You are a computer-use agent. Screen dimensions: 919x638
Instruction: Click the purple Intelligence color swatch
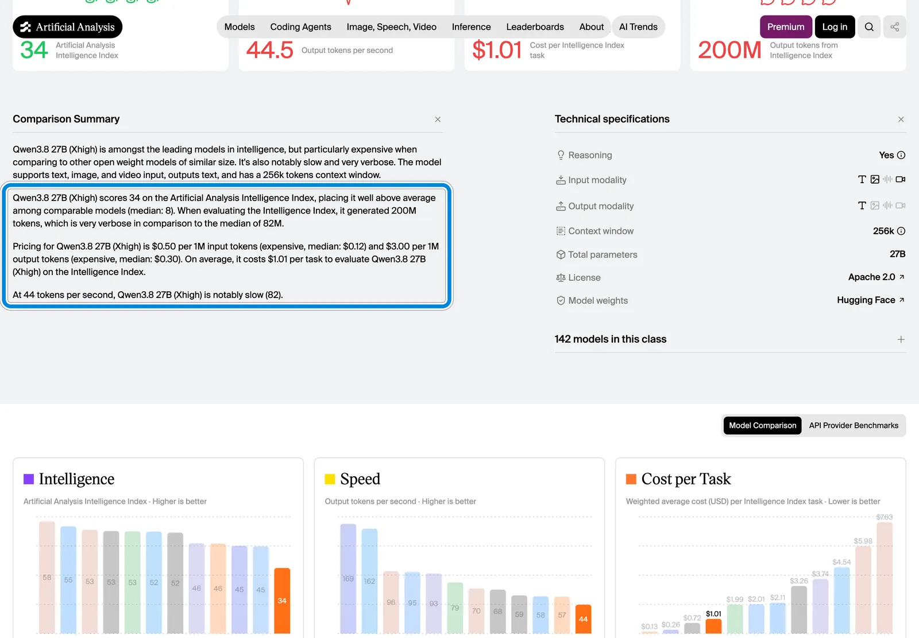(29, 479)
